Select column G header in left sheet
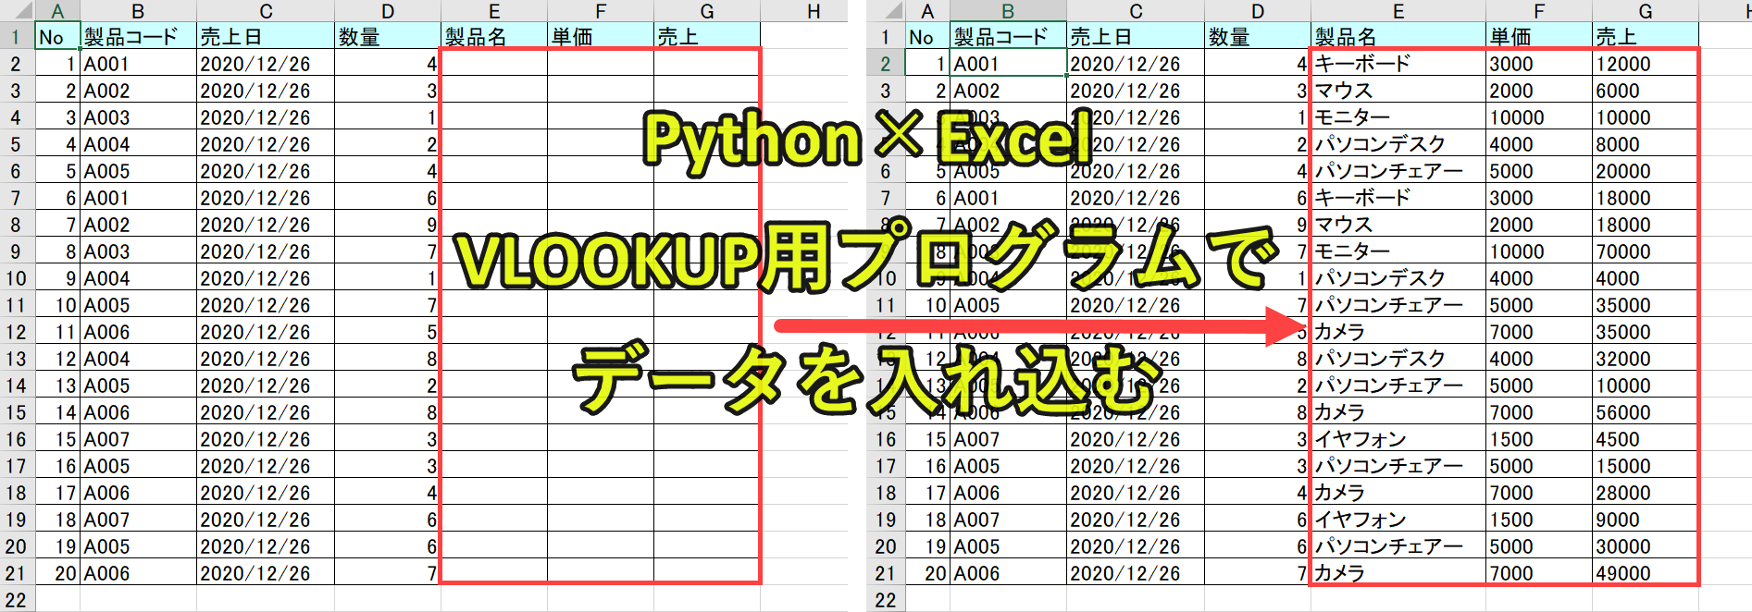The image size is (1752, 612). (707, 11)
